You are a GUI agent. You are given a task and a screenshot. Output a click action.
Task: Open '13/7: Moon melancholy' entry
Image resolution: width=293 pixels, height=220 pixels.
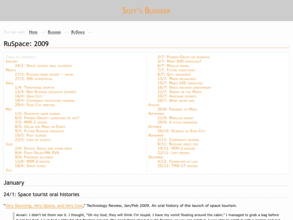pyautogui.click(x=177, y=79)
